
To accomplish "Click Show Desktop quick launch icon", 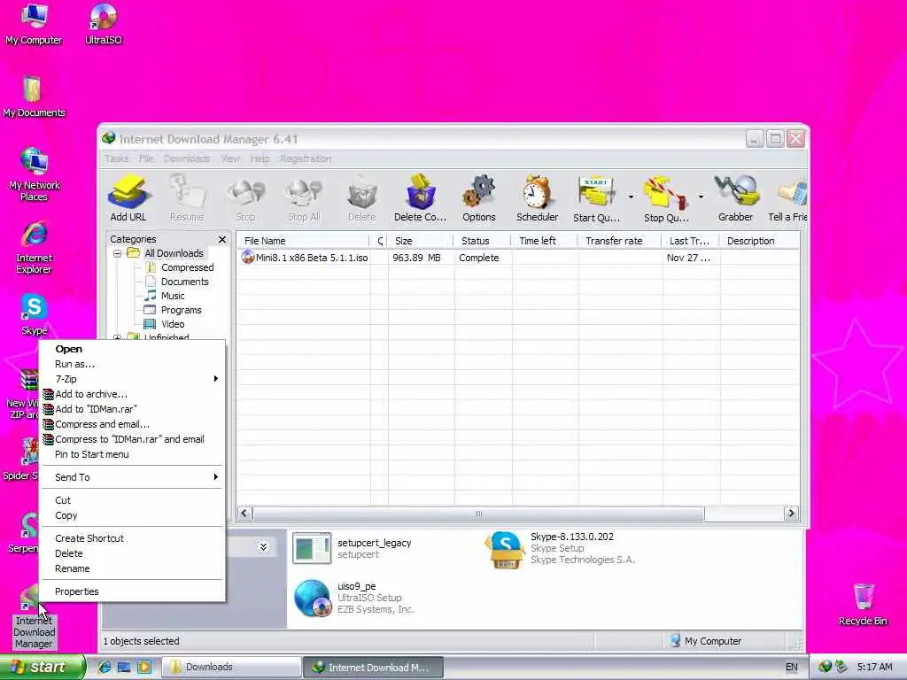I will click(124, 667).
